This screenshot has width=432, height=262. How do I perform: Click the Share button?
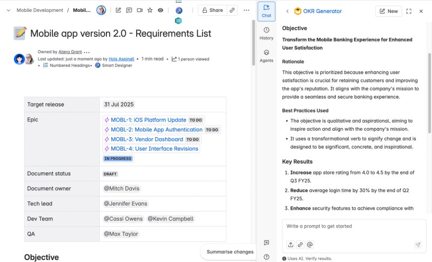[212, 10]
